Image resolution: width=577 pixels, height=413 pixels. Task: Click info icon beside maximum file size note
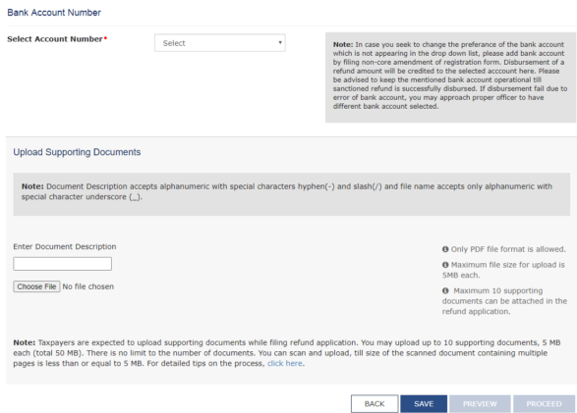[445, 265]
